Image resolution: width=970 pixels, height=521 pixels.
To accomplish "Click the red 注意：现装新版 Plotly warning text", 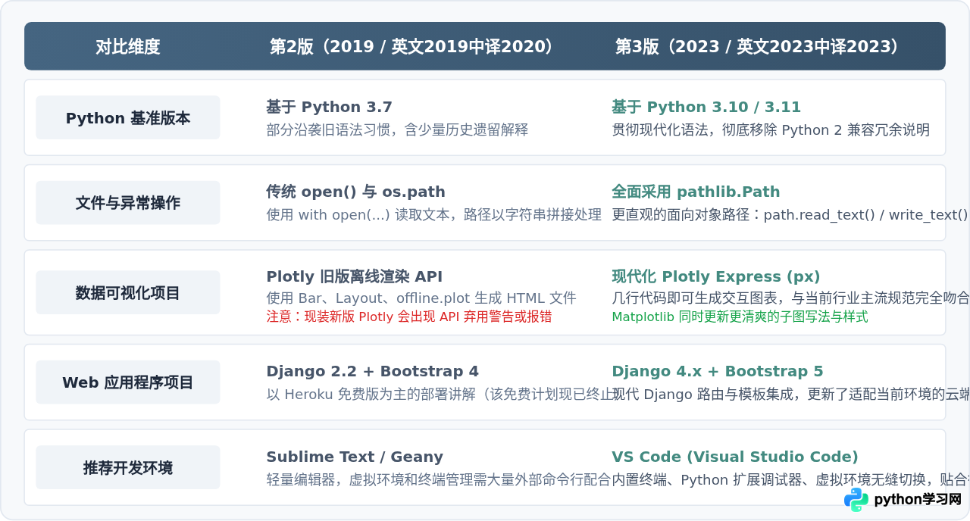I will (409, 317).
